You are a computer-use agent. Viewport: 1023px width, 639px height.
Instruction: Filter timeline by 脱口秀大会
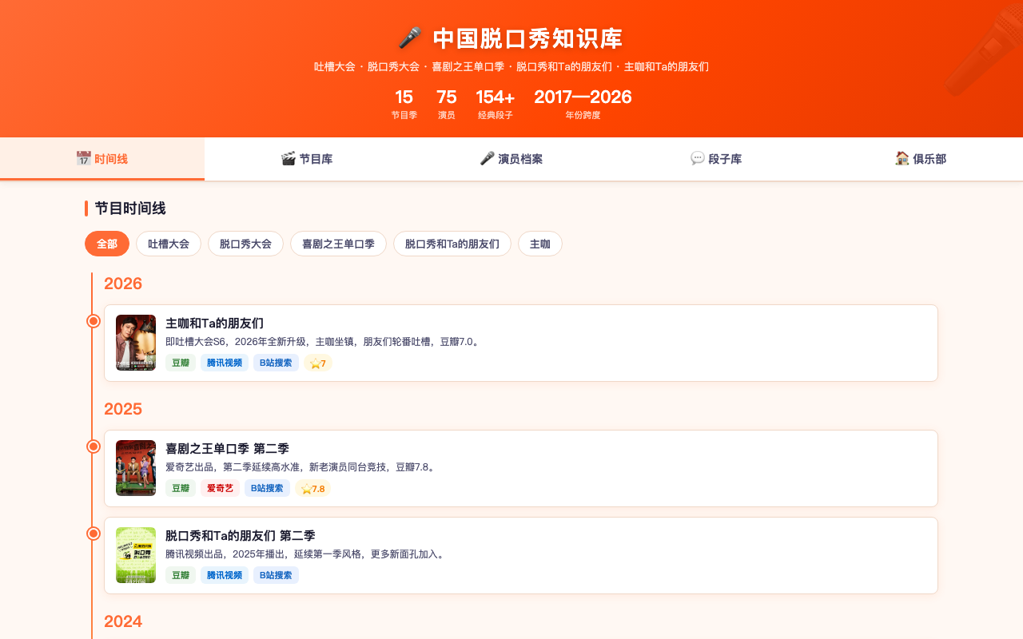pos(245,244)
